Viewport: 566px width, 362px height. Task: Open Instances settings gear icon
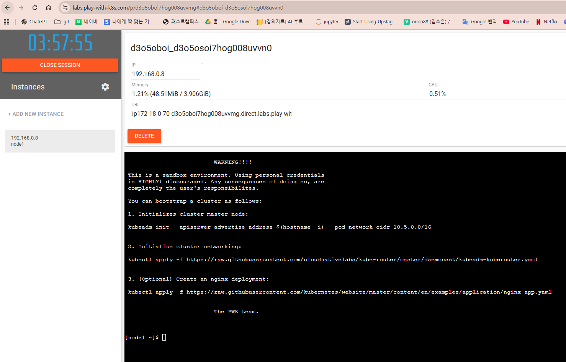105,87
